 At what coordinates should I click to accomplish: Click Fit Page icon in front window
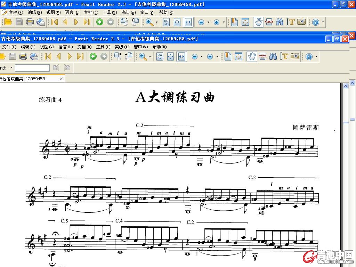(x=170, y=56)
